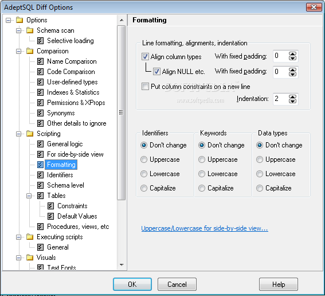
Task: Collapse the Schema scan node
Action: click(19, 30)
